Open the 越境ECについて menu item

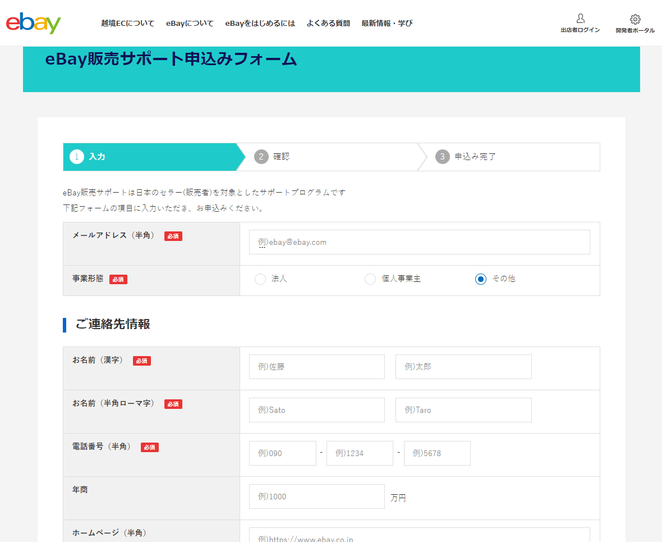127,23
